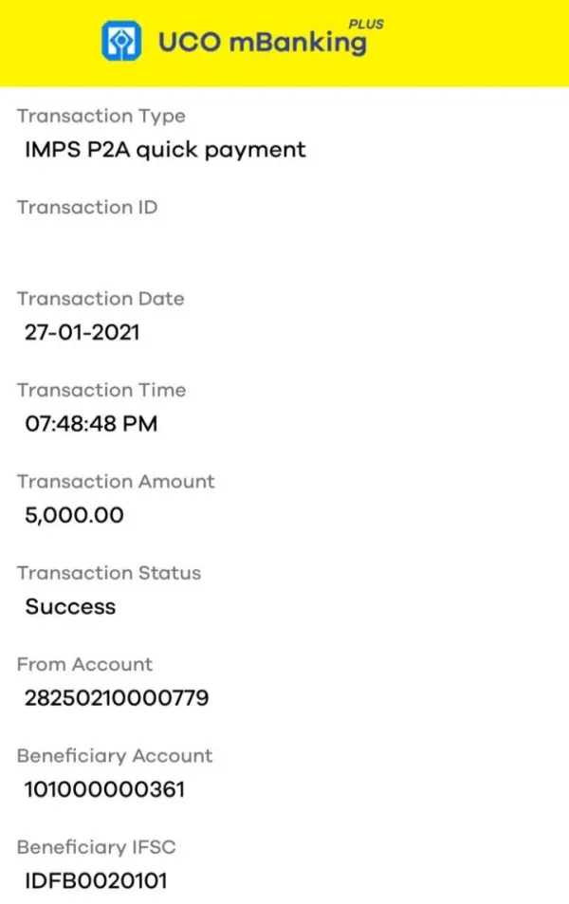Select the Transaction Amount label
Image resolution: width=569 pixels, height=904 pixels.
click(116, 482)
